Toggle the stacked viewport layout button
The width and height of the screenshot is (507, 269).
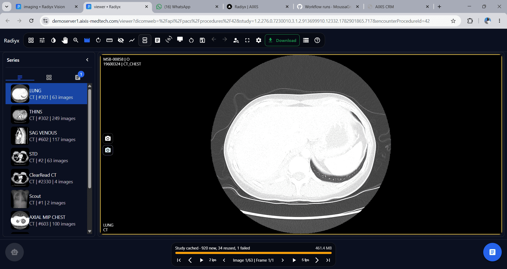click(145, 40)
